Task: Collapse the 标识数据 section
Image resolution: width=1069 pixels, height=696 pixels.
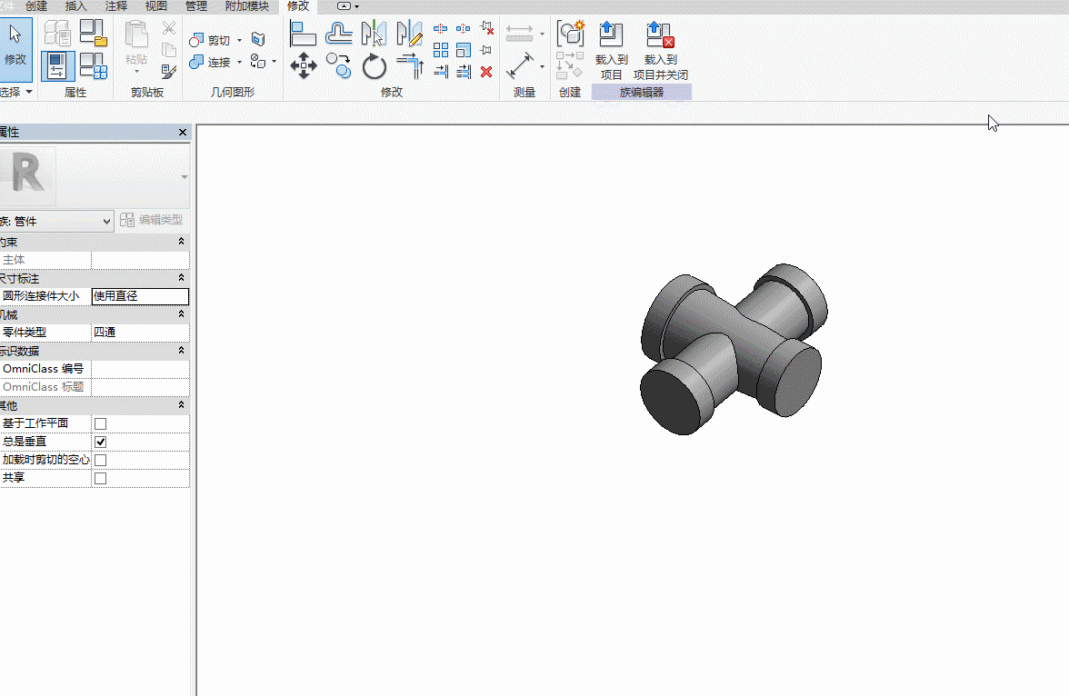Action: (x=182, y=351)
